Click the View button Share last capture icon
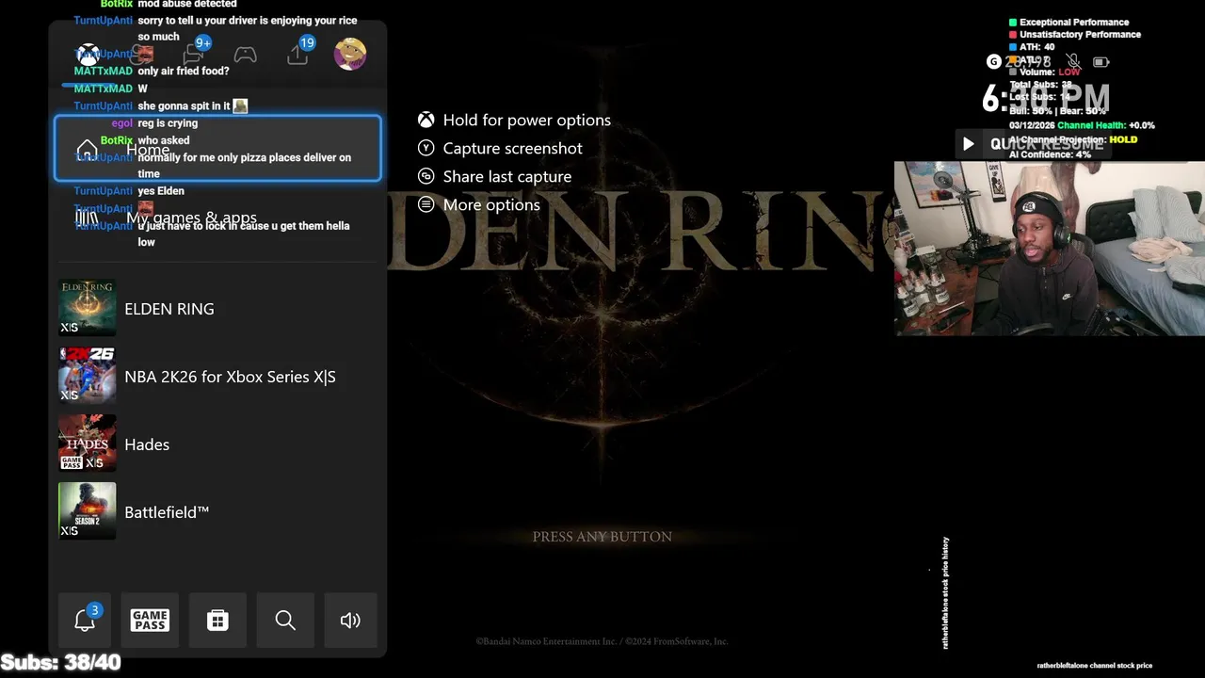The image size is (1205, 678). coord(426,176)
